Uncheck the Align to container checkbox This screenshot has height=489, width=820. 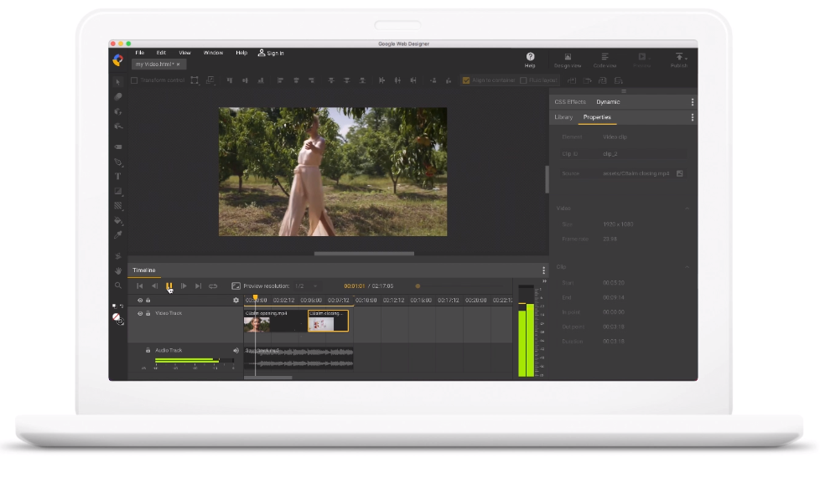466,80
